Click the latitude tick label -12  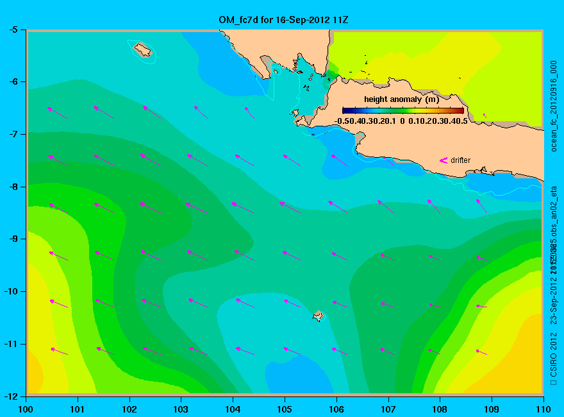10,396
